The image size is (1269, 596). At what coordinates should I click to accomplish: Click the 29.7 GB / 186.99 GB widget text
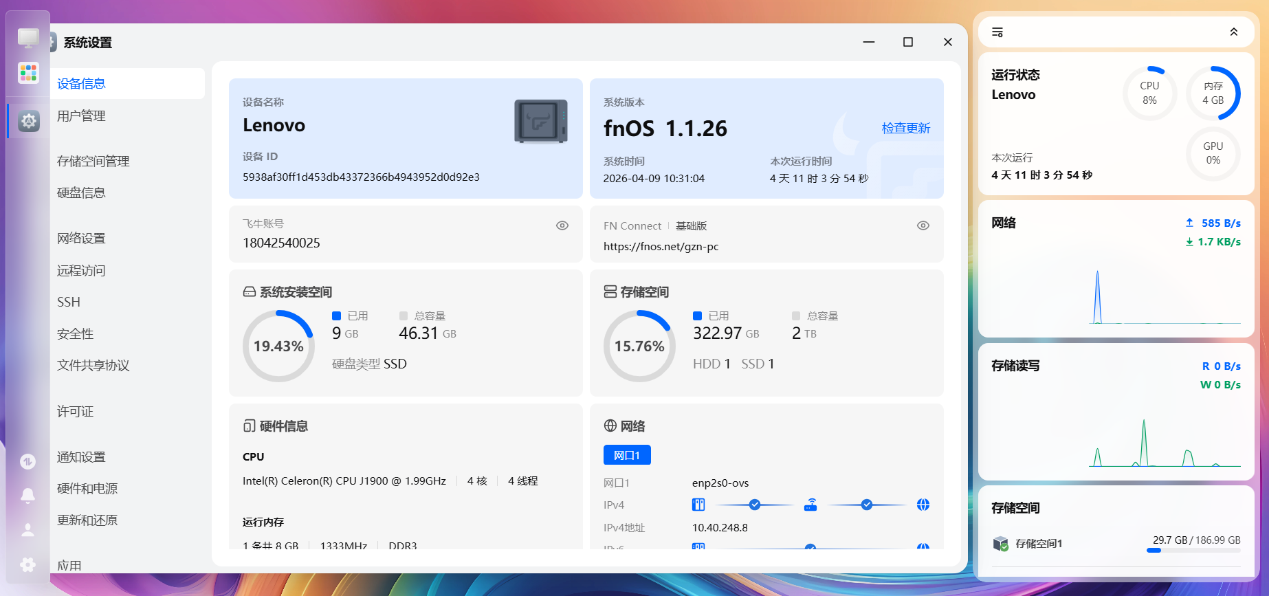pyautogui.click(x=1196, y=540)
